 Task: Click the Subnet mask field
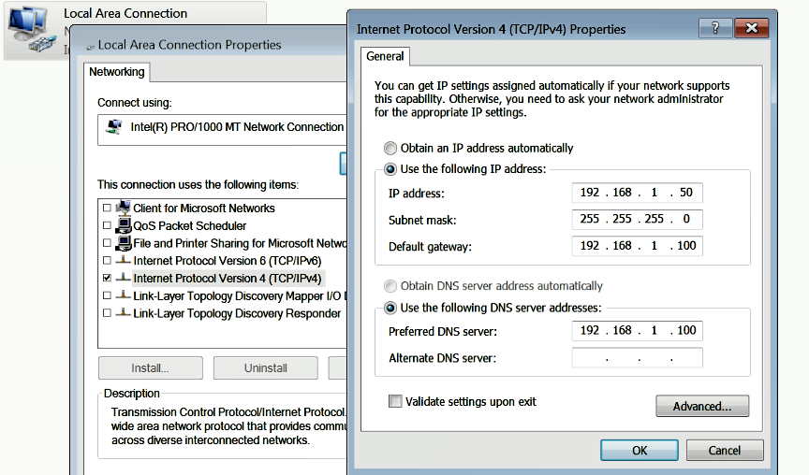[x=638, y=219]
